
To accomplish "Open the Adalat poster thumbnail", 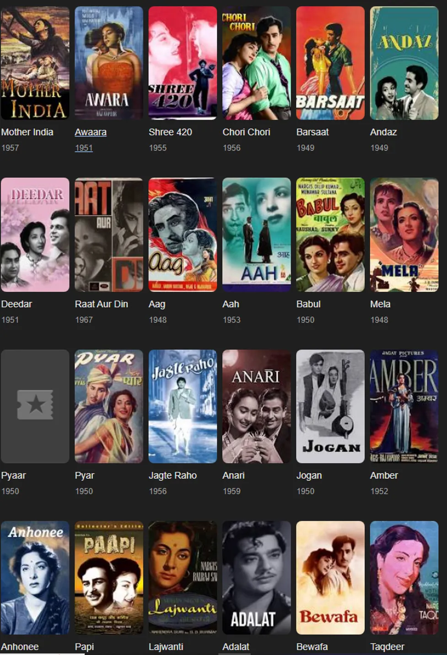I will coord(256,578).
